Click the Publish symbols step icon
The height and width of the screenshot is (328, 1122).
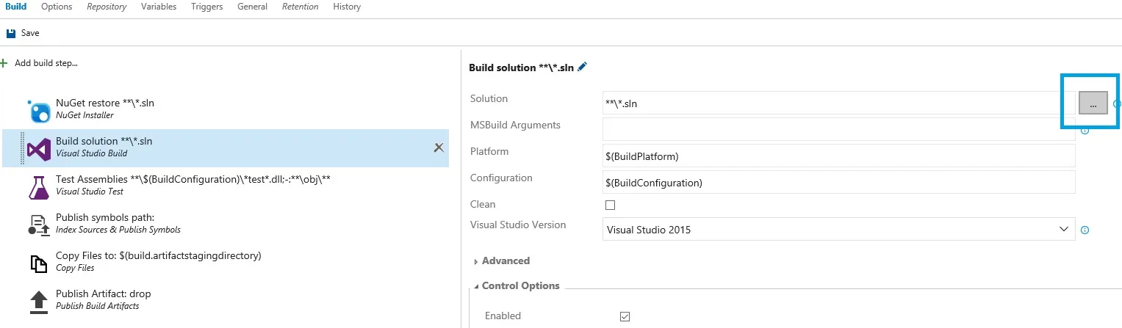tap(39, 225)
